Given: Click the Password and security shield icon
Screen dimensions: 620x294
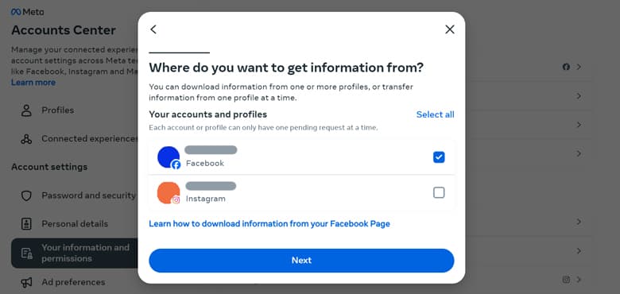Looking at the screenshot, I should [26, 195].
